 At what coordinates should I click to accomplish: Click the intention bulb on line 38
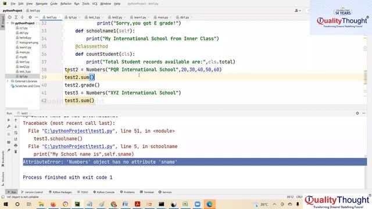click(68, 71)
